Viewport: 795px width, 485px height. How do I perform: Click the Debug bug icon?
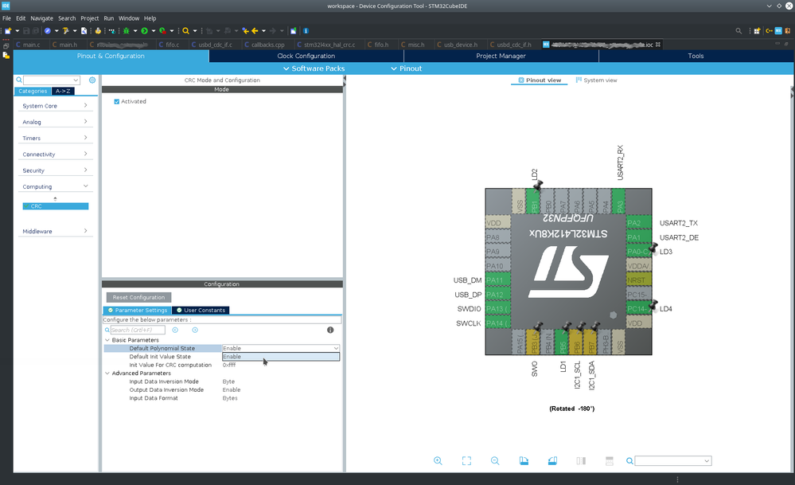pos(127,31)
